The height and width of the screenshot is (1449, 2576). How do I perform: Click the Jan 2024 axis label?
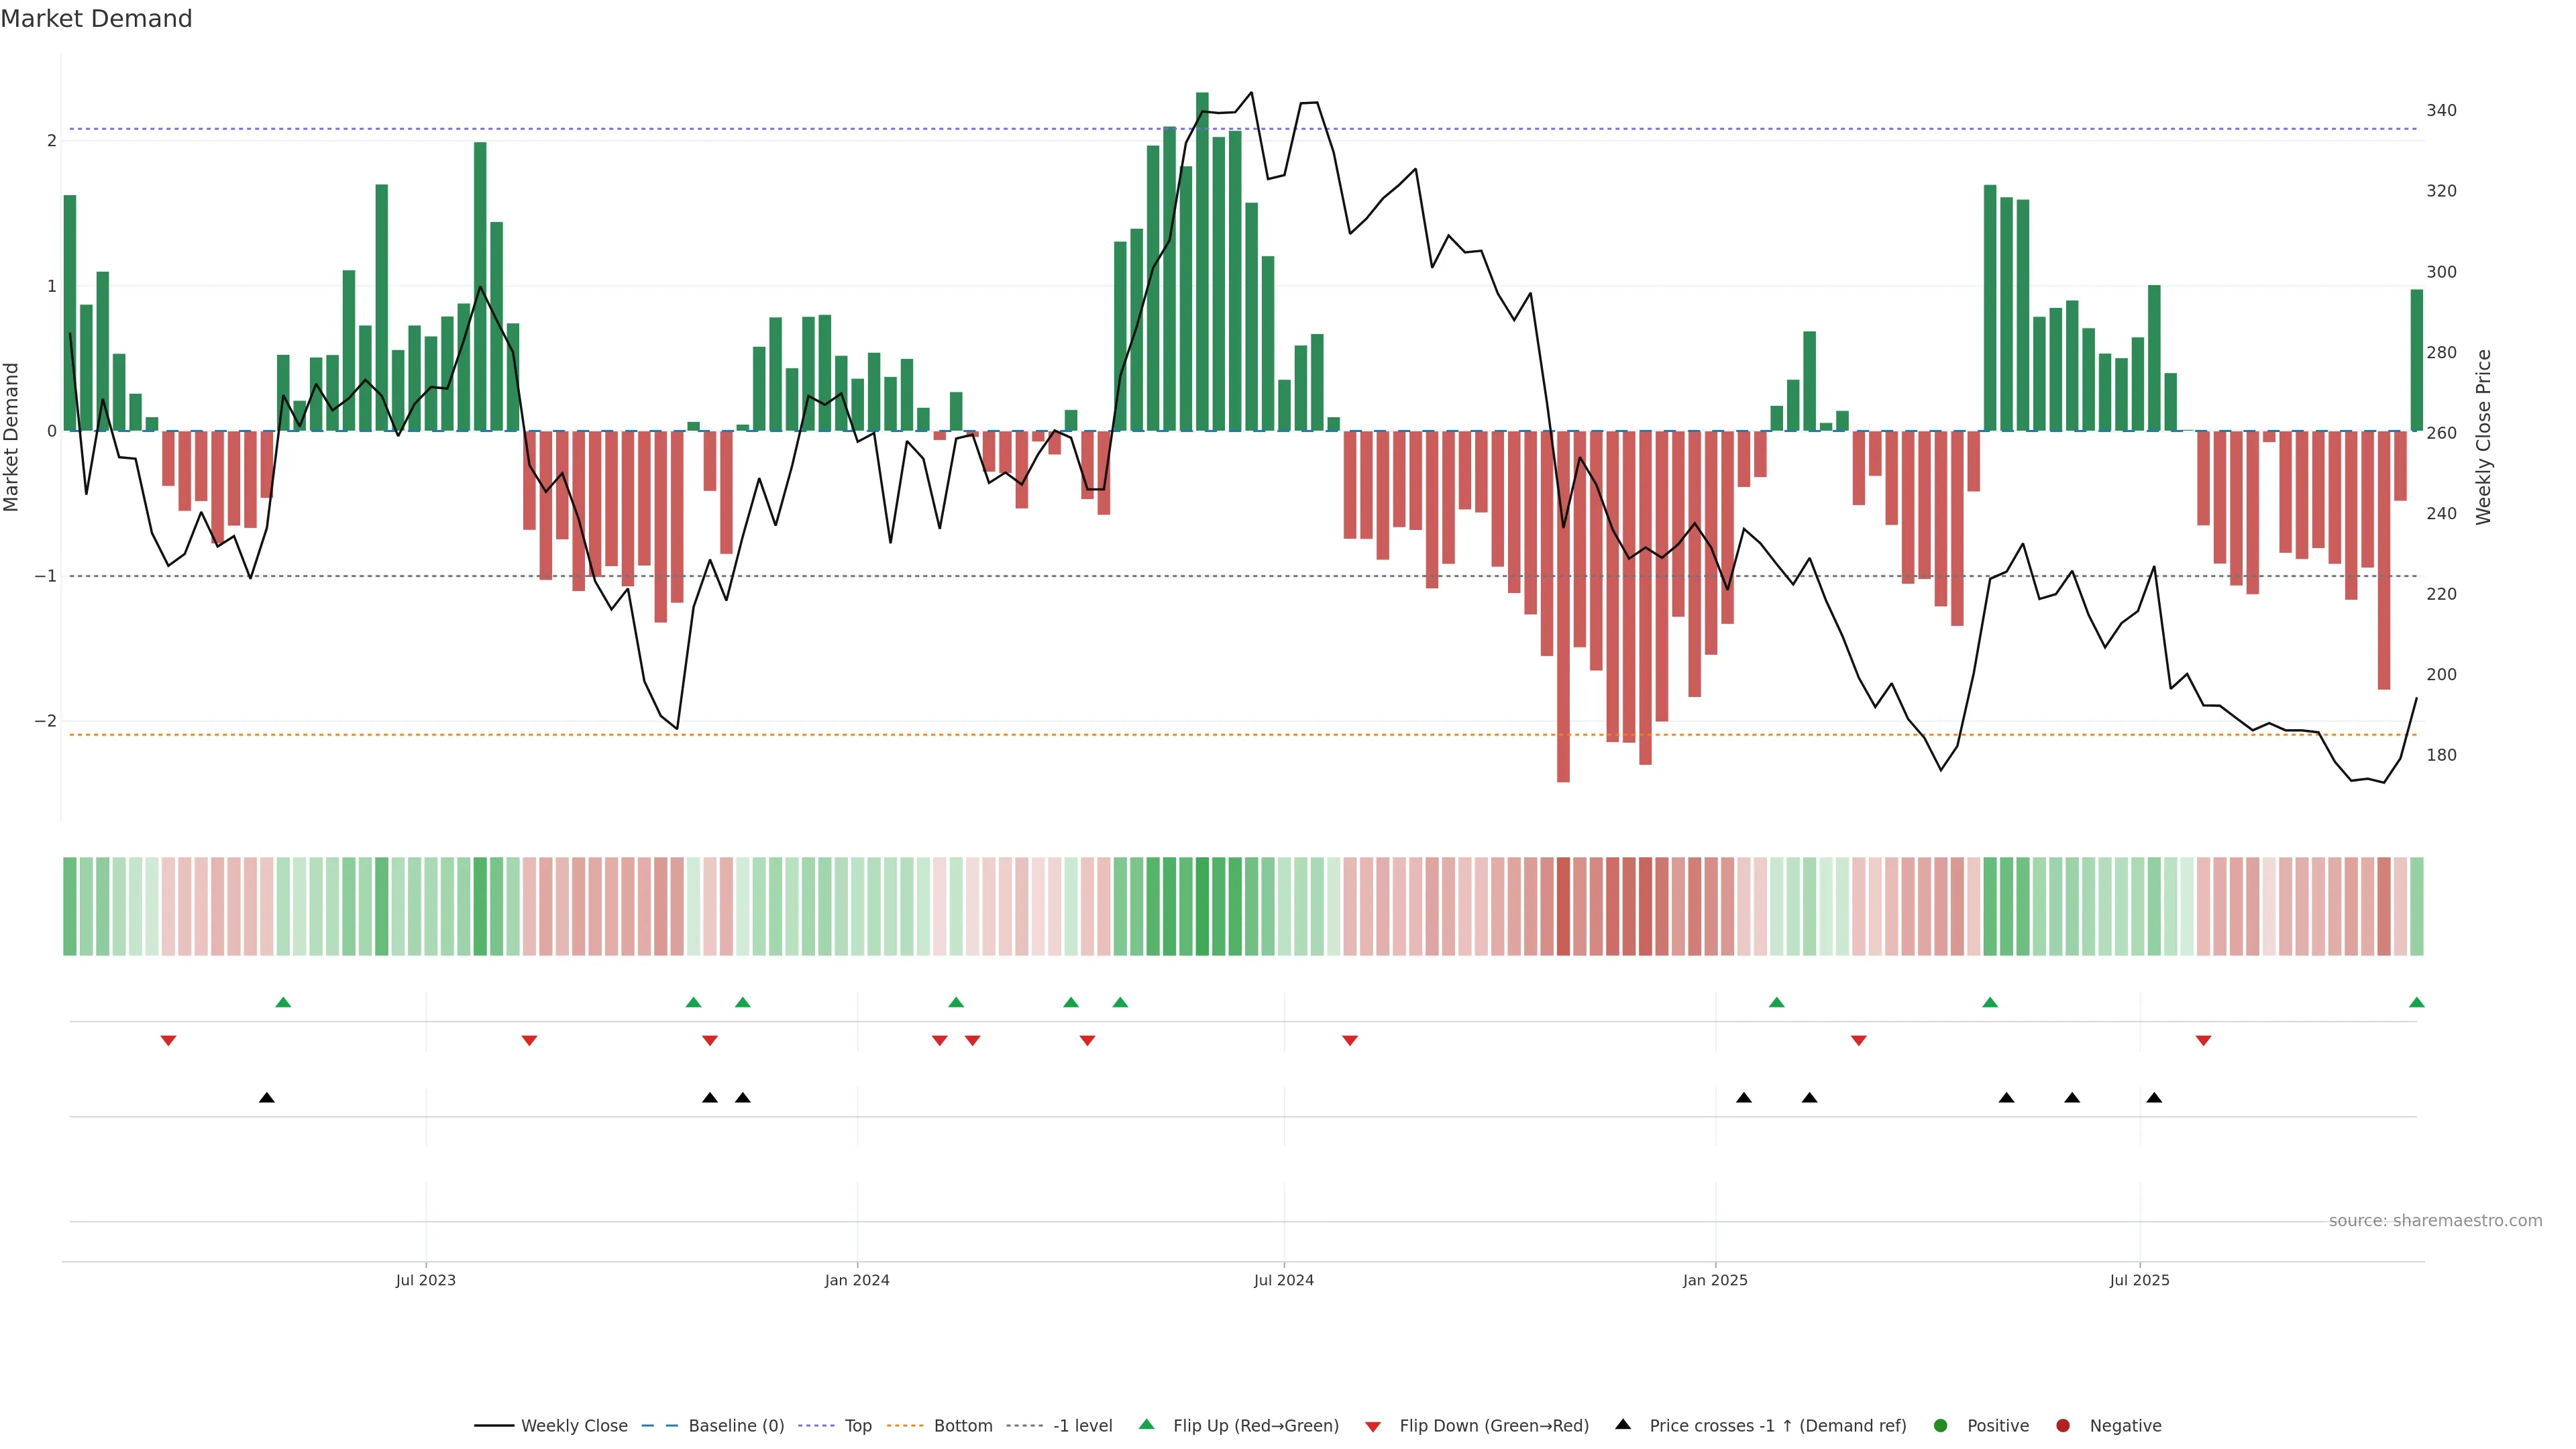click(857, 1281)
